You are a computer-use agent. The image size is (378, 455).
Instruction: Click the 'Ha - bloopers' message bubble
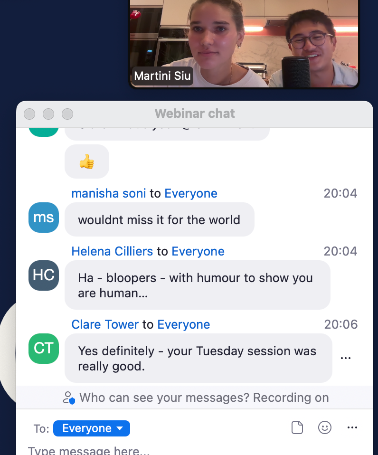point(197,285)
